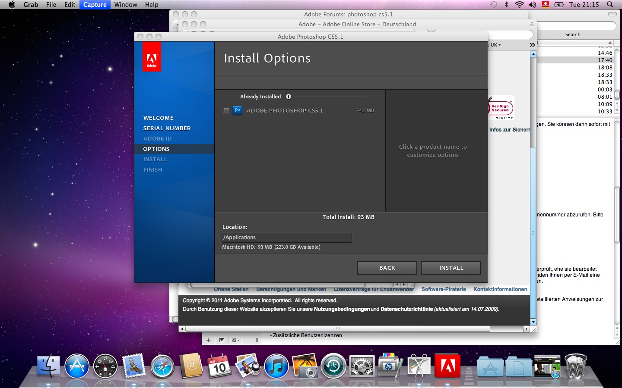This screenshot has height=388, width=622.
Task: Open HP printer utility in the Dock
Action: point(390,366)
